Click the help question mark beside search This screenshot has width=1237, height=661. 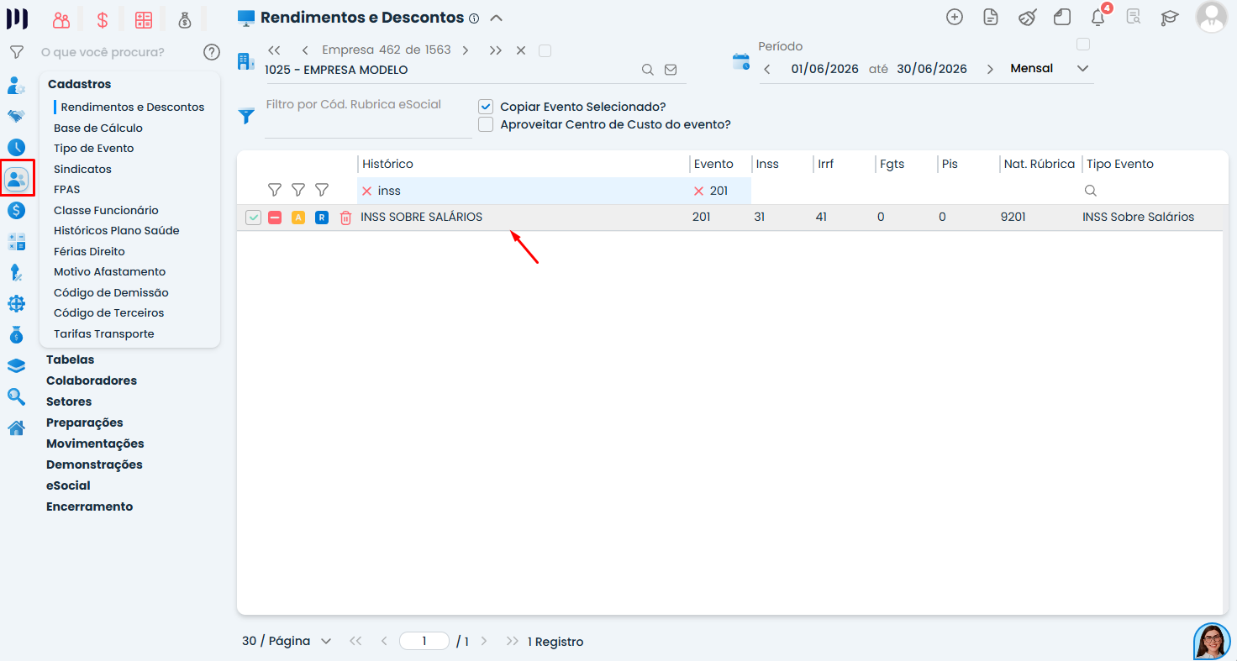(212, 52)
